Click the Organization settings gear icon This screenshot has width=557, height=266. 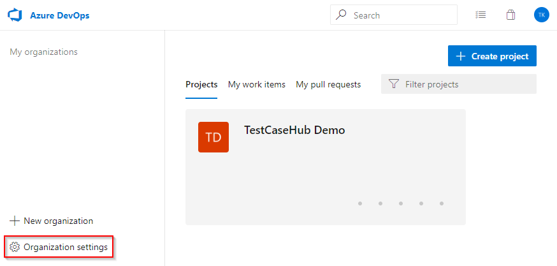[x=15, y=247]
